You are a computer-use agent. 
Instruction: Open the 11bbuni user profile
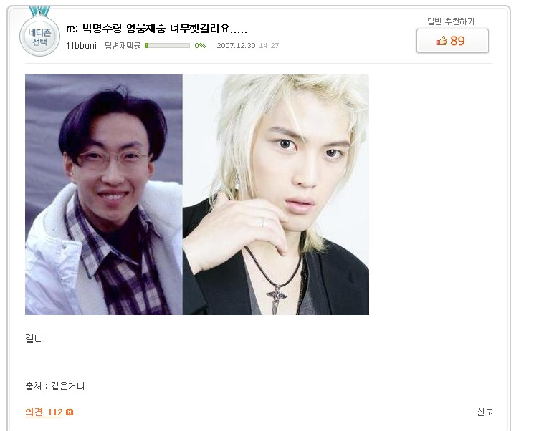[x=82, y=45]
